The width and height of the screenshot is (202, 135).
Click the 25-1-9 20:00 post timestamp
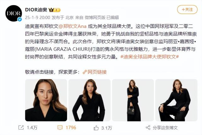coord(38,17)
